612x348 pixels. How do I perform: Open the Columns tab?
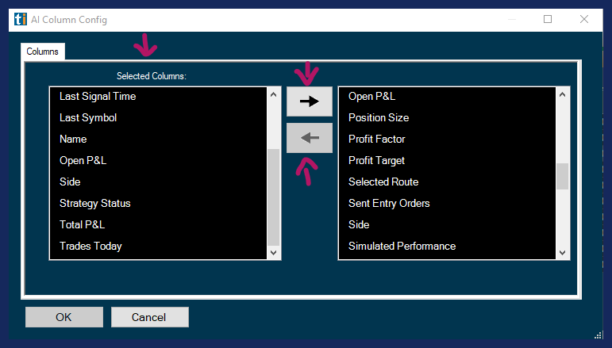coord(42,52)
